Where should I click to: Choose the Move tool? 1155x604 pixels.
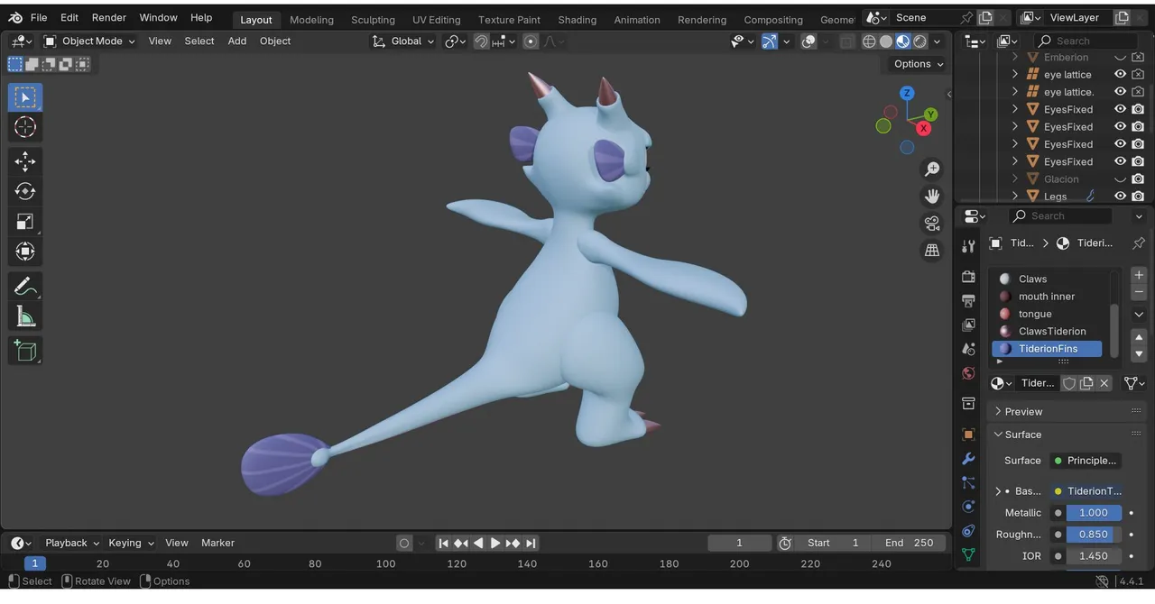[x=25, y=161]
